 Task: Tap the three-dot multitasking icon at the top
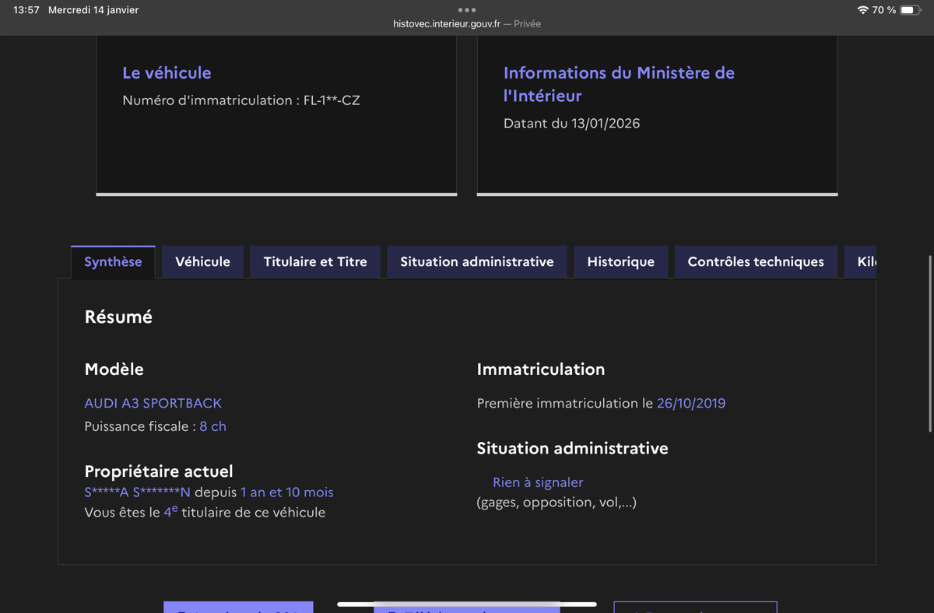point(466,10)
